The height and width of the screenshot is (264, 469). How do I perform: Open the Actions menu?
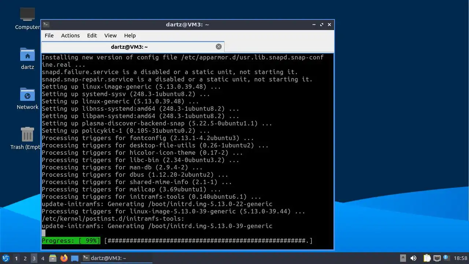pyautogui.click(x=70, y=36)
